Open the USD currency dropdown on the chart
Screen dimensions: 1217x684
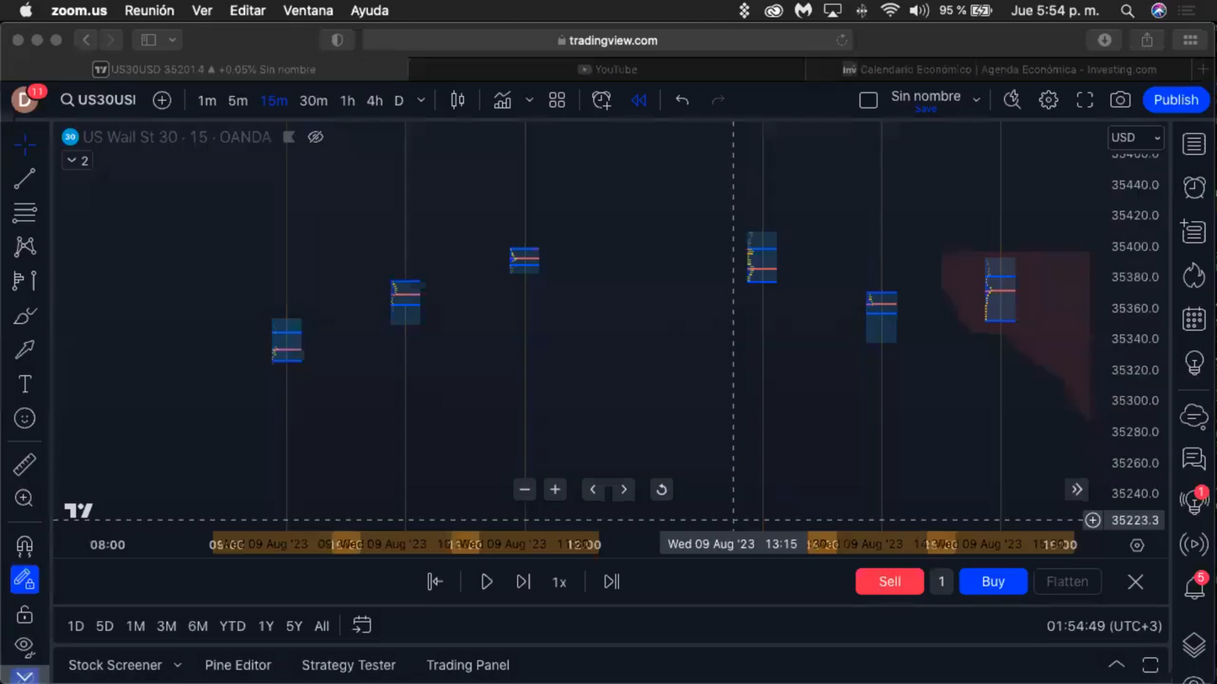click(x=1135, y=137)
